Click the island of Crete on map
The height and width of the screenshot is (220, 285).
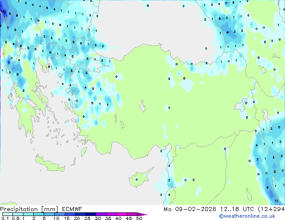point(50,163)
